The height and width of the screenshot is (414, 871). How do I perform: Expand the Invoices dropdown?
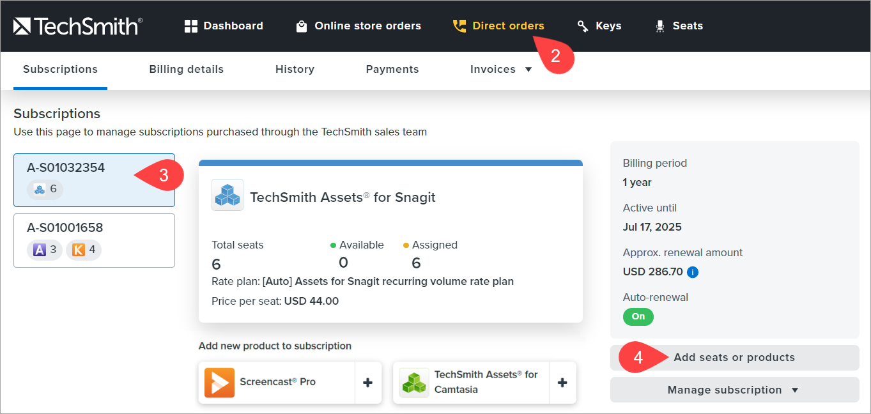click(501, 70)
